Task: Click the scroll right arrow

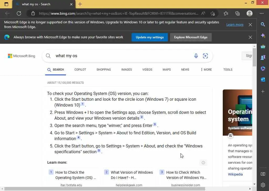Action: tap(250, 189)
